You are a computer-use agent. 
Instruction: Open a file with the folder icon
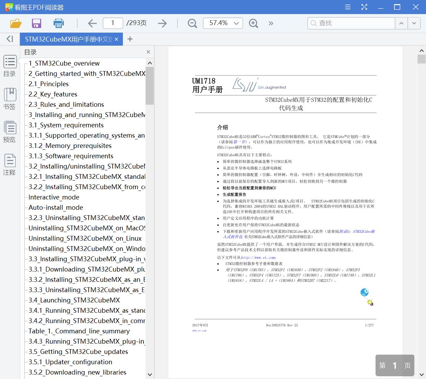tap(16, 23)
